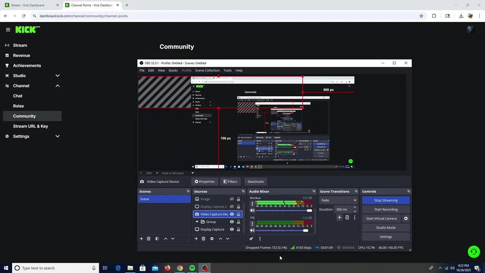Mute the TTS speaker icon
Image resolution: width=485 pixels, height=273 pixels.
click(x=252, y=230)
